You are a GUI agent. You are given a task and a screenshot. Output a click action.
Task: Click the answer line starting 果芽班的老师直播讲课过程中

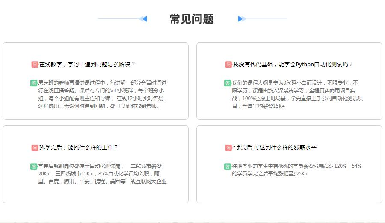[102, 83]
